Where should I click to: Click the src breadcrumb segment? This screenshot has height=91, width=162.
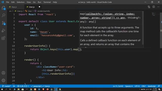tap(10, 11)
